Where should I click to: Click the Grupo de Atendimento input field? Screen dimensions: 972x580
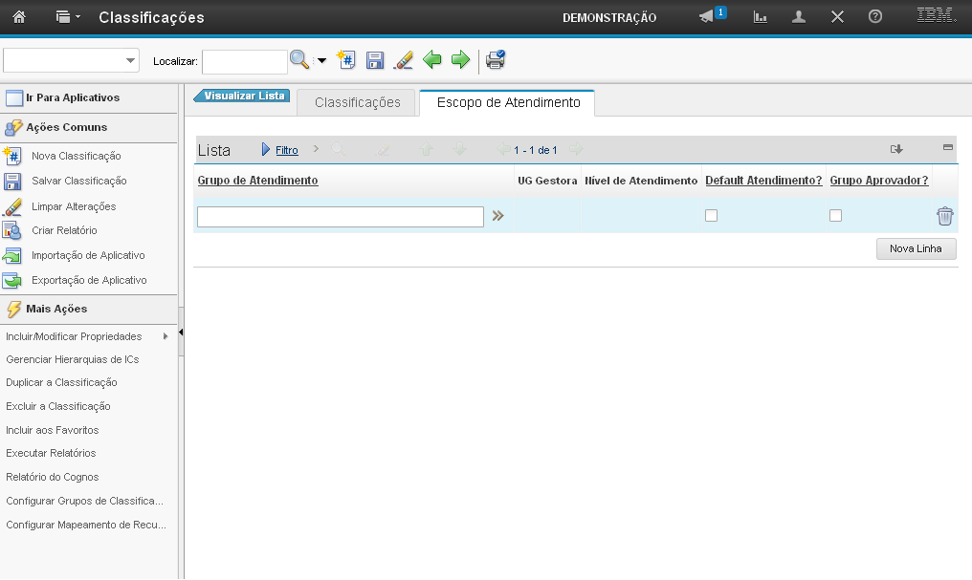(340, 217)
